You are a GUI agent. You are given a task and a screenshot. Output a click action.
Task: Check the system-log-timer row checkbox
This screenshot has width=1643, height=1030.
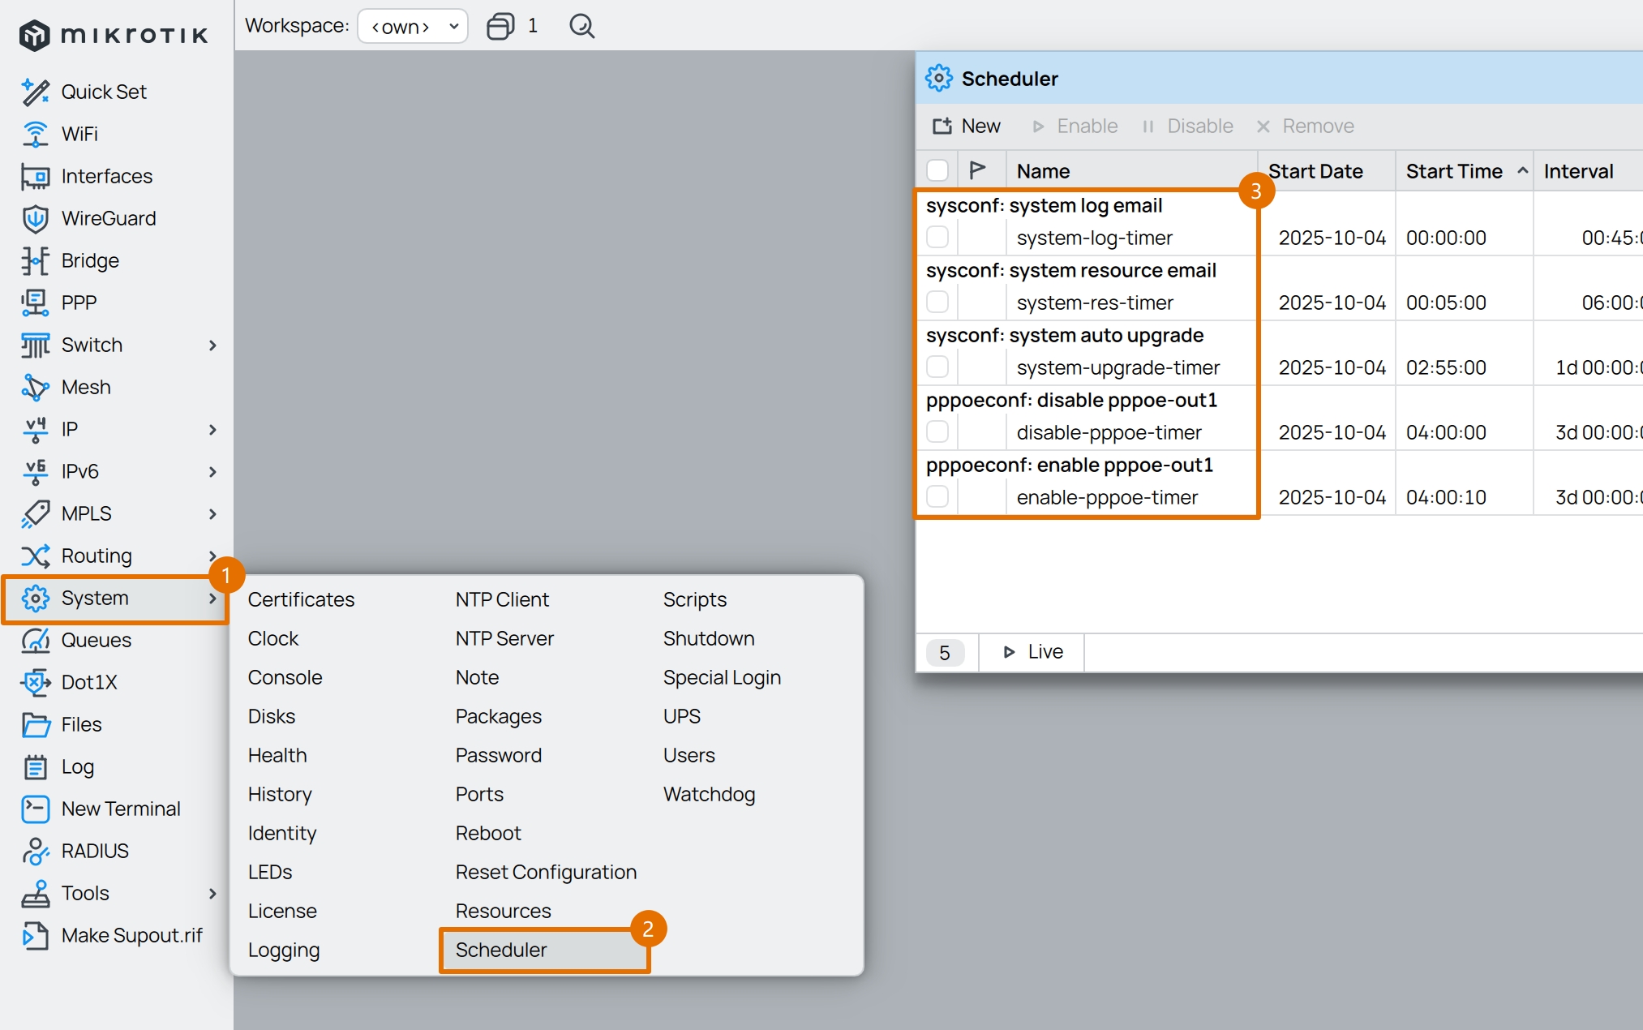[x=937, y=237]
